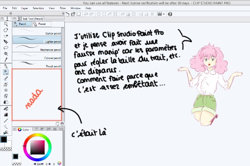250x166 pixels.
Task: Click the Open file folder icon
Action: click(73, 14)
